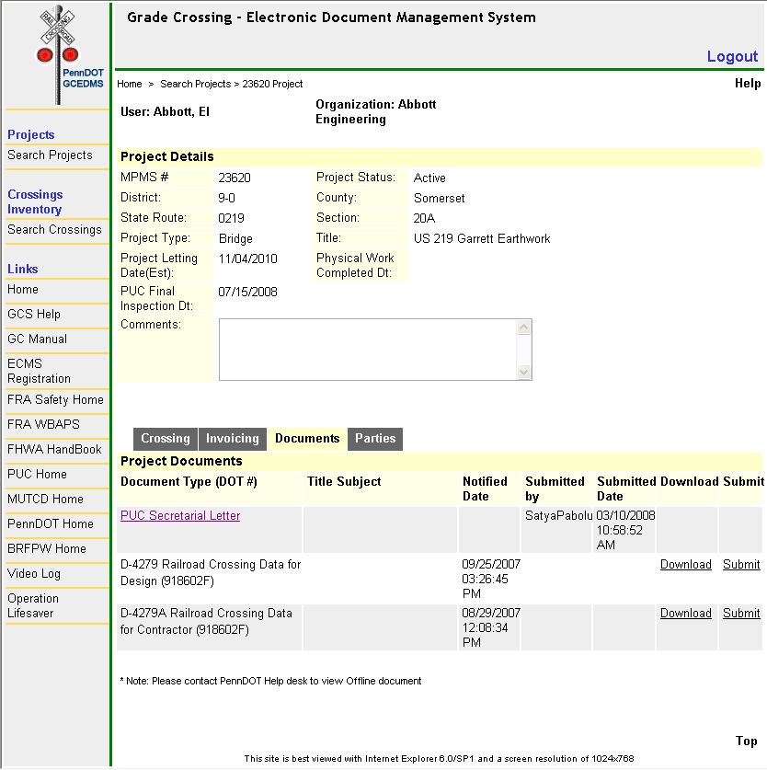Click the Crossings Inventory sidebar heading

35,201
